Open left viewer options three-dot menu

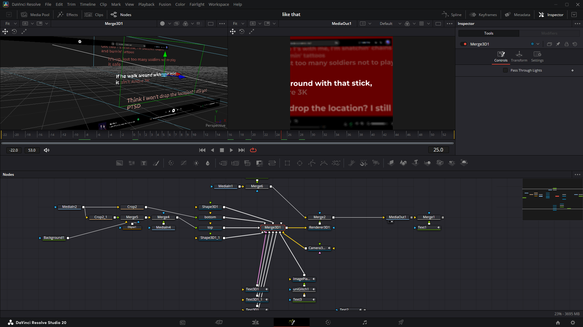coord(222,23)
